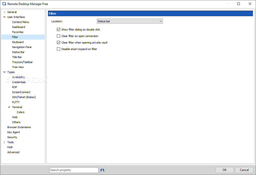Select PuTTY settings
The image size is (256, 175).
coord(16,102)
